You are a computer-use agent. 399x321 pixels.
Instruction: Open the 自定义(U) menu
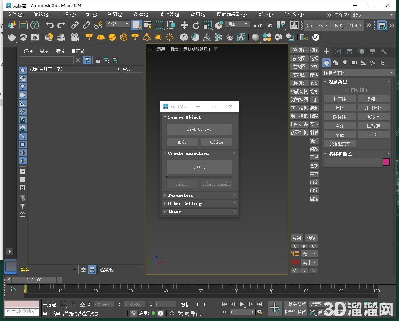coord(294,14)
